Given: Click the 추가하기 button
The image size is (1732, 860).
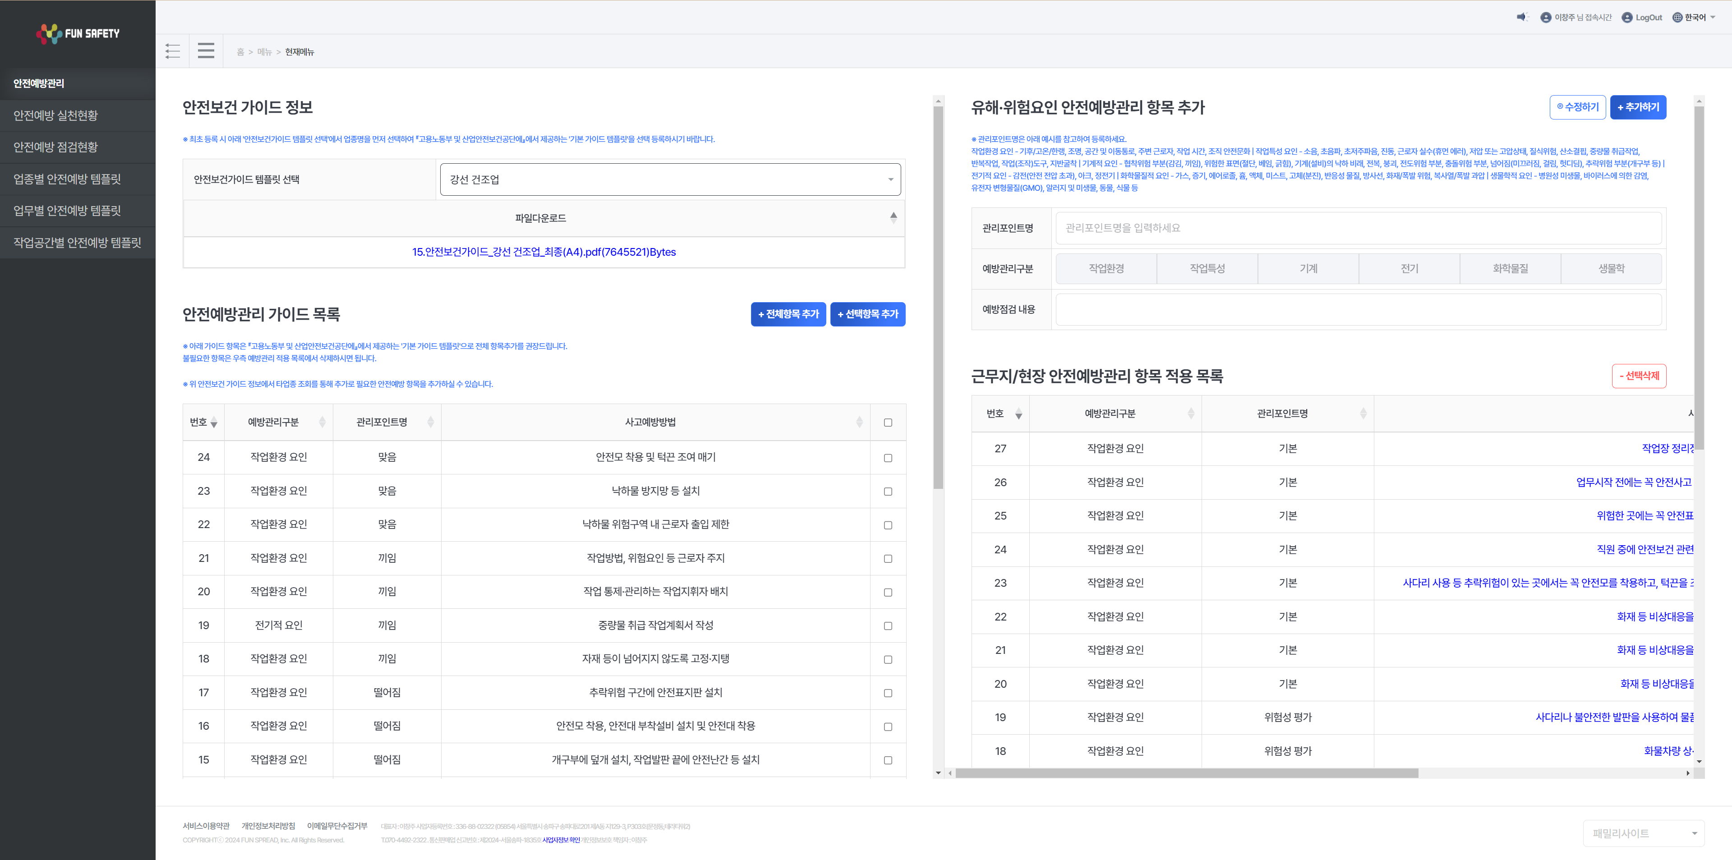Looking at the screenshot, I should tap(1638, 107).
